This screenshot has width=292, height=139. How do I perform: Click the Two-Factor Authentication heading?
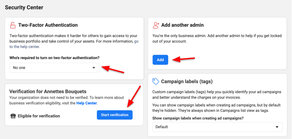(48, 25)
